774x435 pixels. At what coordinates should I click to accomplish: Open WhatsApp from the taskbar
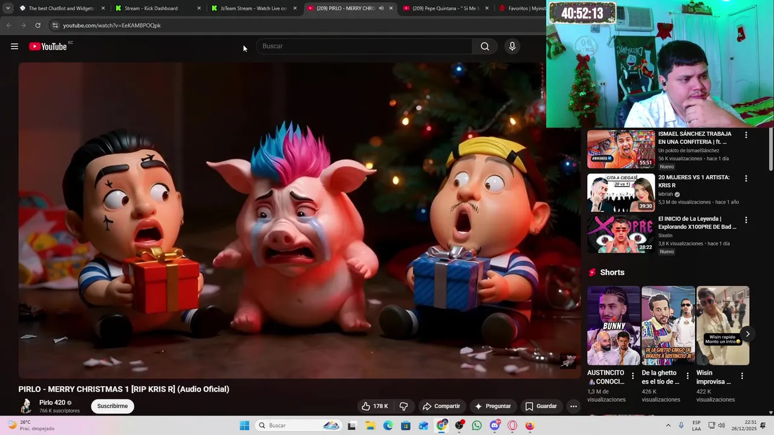pos(477,425)
